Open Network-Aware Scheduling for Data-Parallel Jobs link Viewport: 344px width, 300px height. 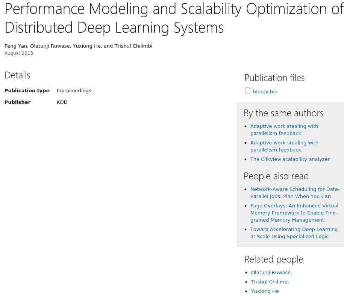tap(295, 193)
